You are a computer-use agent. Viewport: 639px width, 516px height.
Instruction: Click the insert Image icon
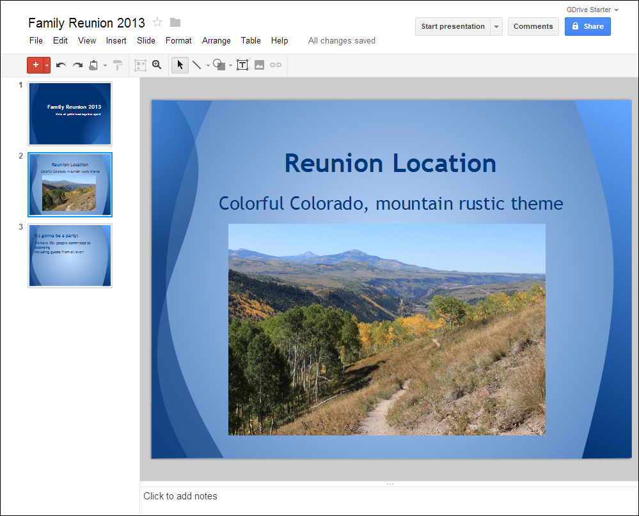coord(259,65)
